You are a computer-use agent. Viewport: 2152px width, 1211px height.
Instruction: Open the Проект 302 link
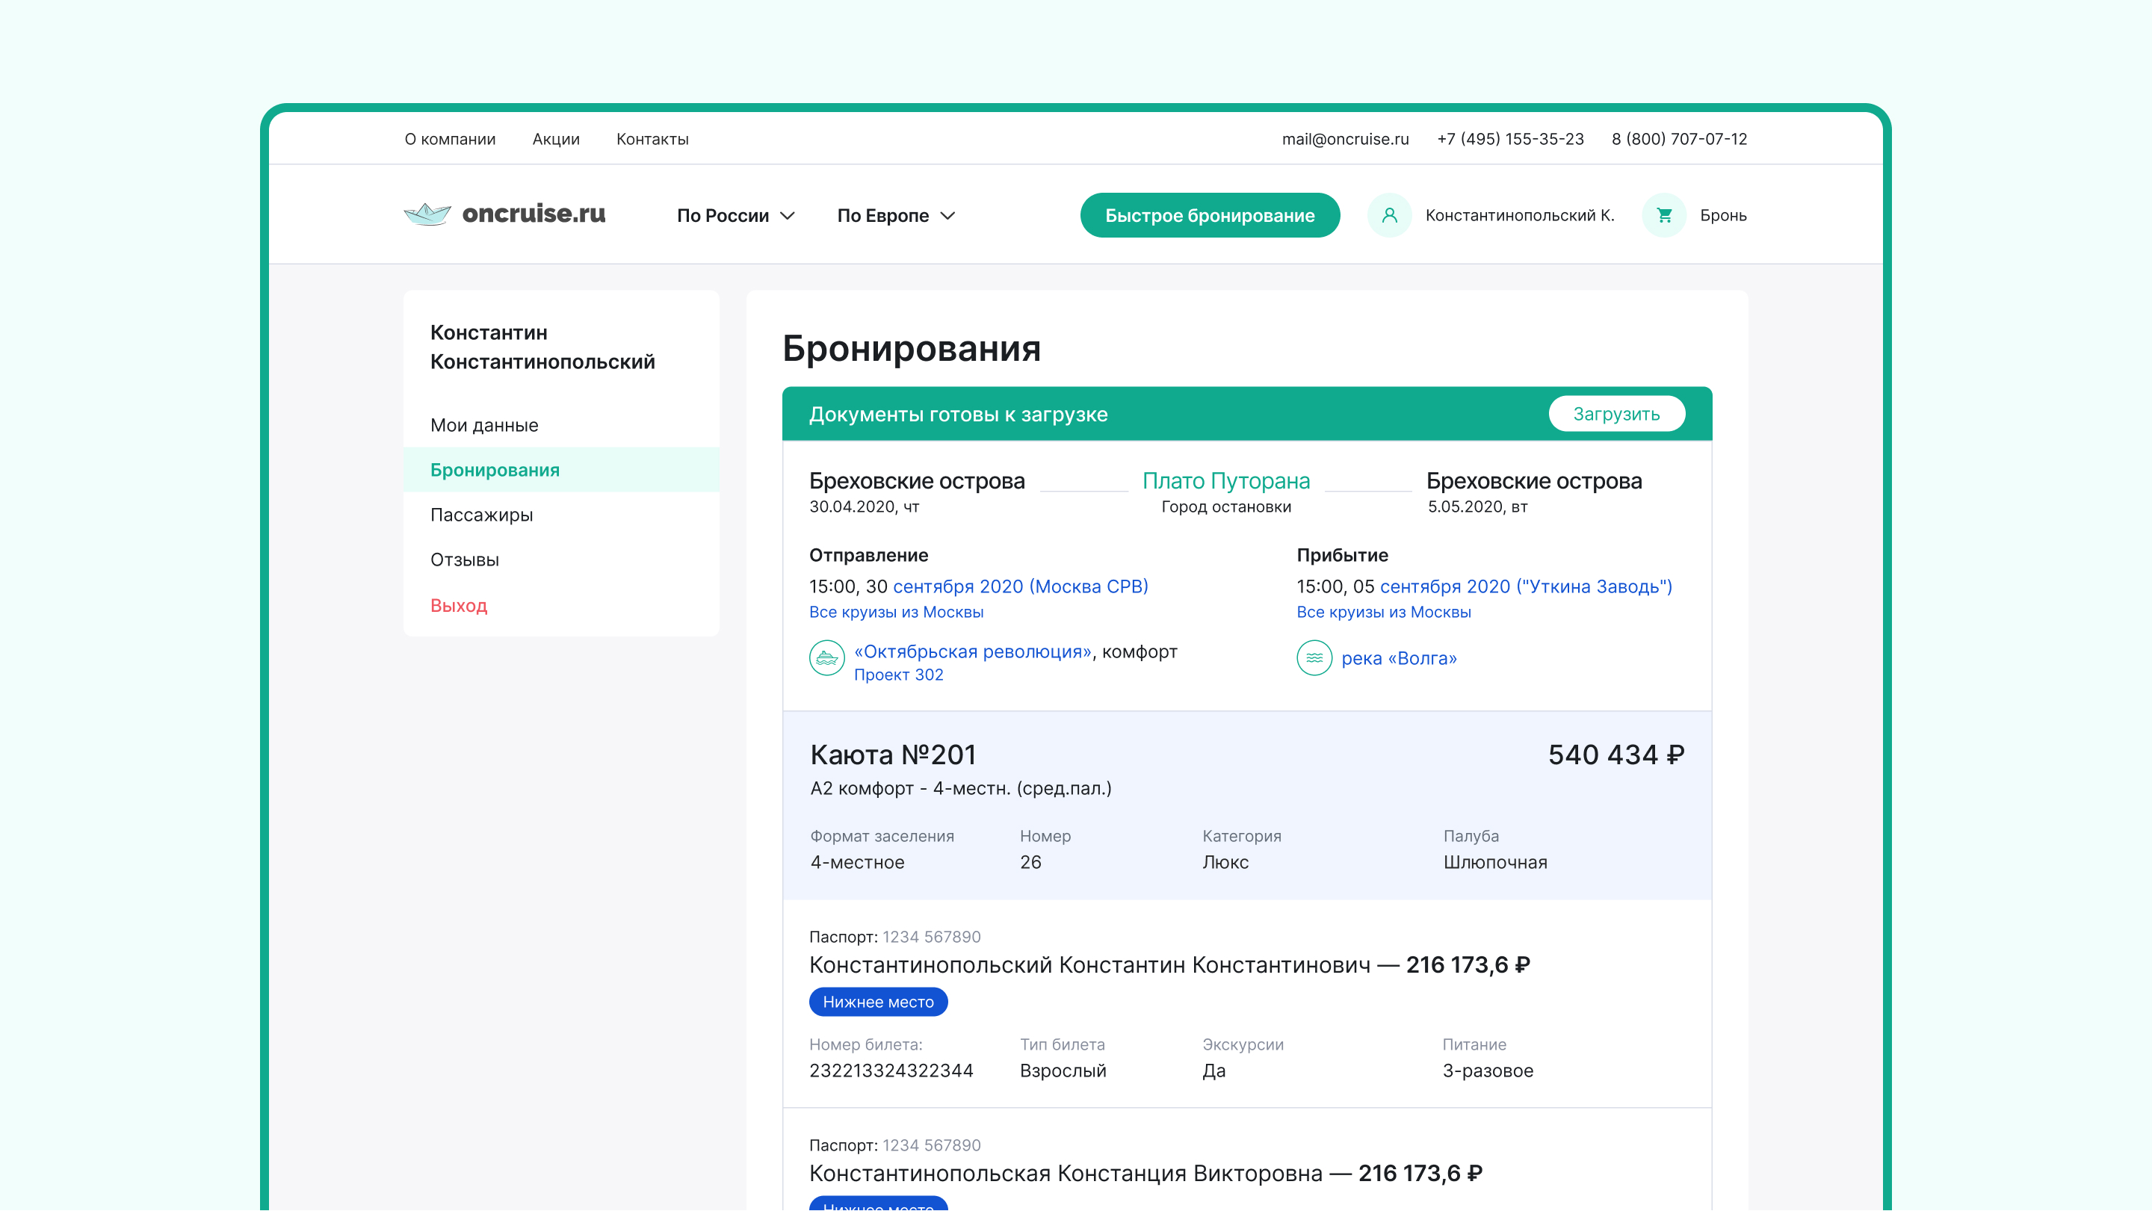[x=898, y=675]
